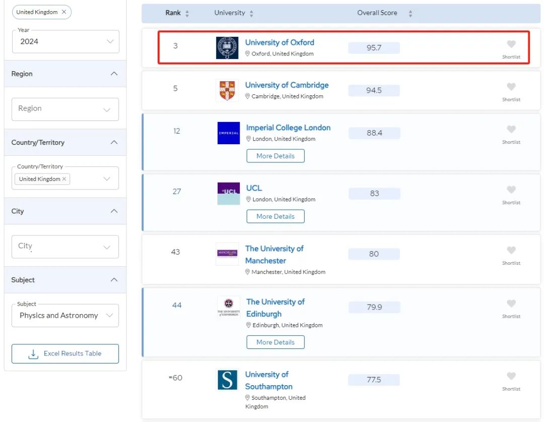Screen dimensions: 544x422
Task: Open the Physics and Astronomy subject dropdown
Action: pyautogui.click(x=65, y=316)
